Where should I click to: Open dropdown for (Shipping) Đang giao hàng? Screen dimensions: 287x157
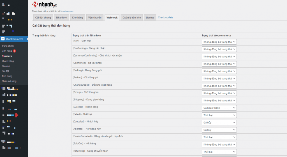click(219, 101)
